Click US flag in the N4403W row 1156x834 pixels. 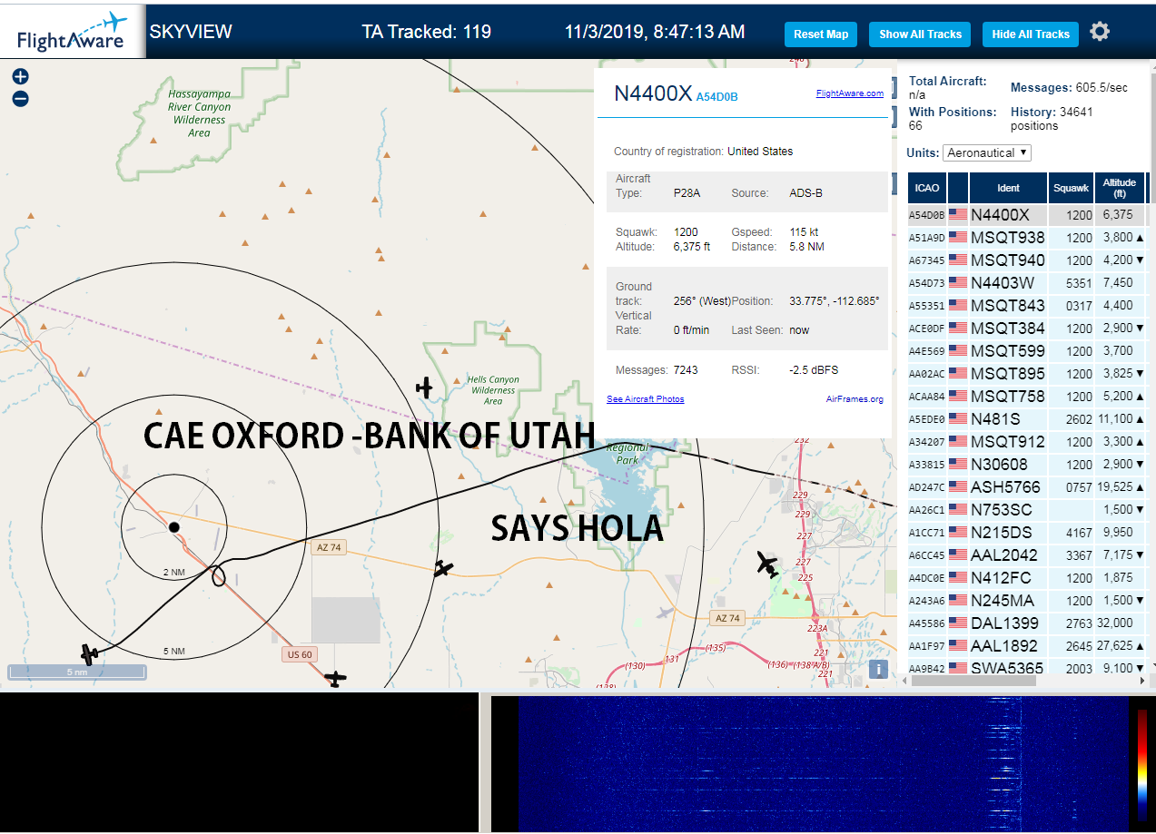[x=958, y=283]
